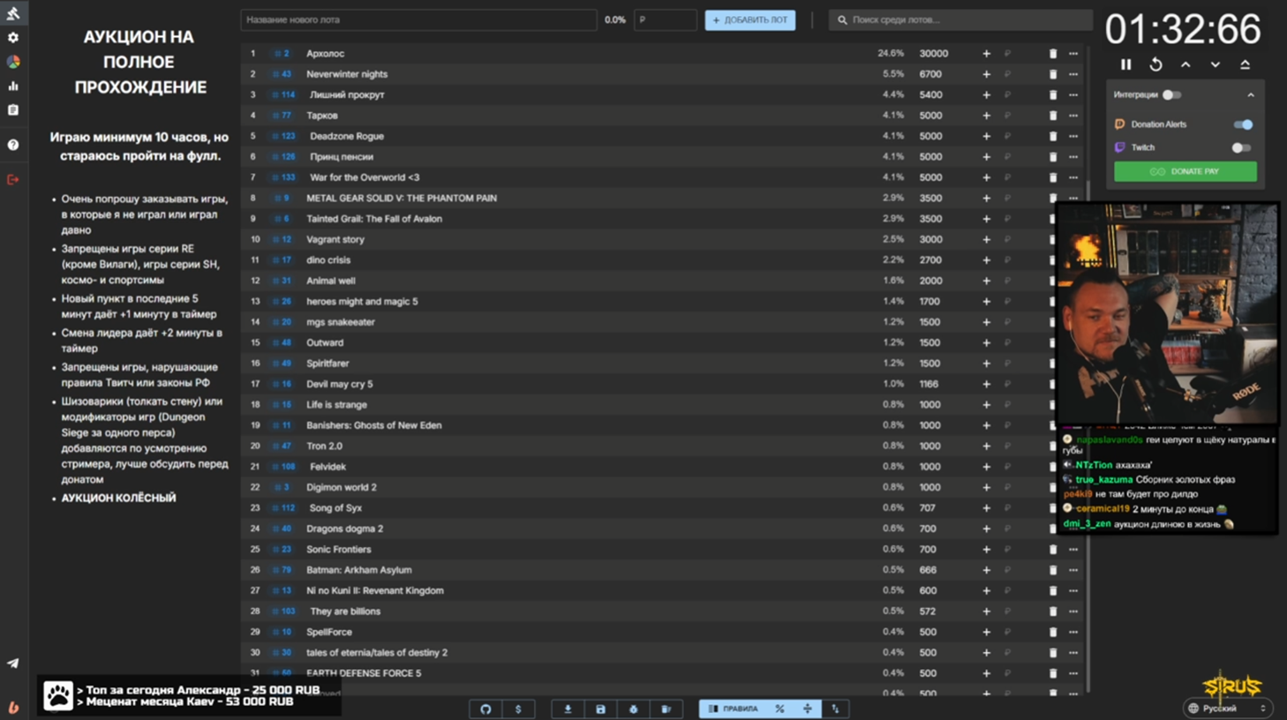
Task: Reset the timer with the circular arrow
Action: (1155, 64)
